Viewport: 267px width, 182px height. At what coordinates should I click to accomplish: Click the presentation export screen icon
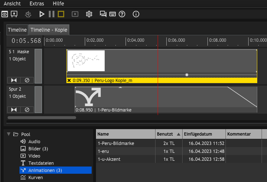[x=14, y=14]
